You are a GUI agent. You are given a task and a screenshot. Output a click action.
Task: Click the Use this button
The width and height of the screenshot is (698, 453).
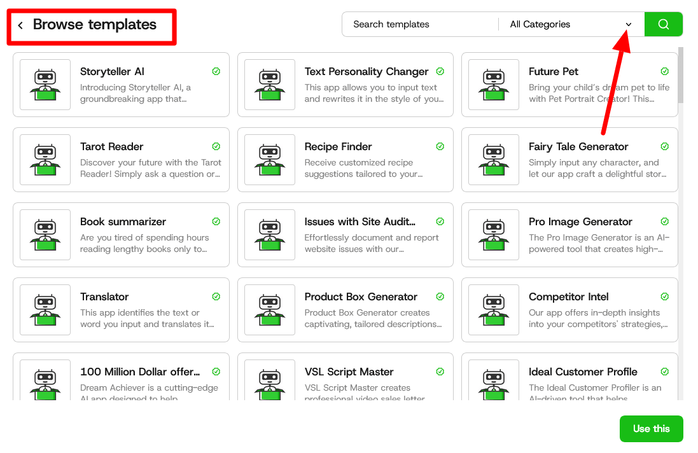coord(651,429)
